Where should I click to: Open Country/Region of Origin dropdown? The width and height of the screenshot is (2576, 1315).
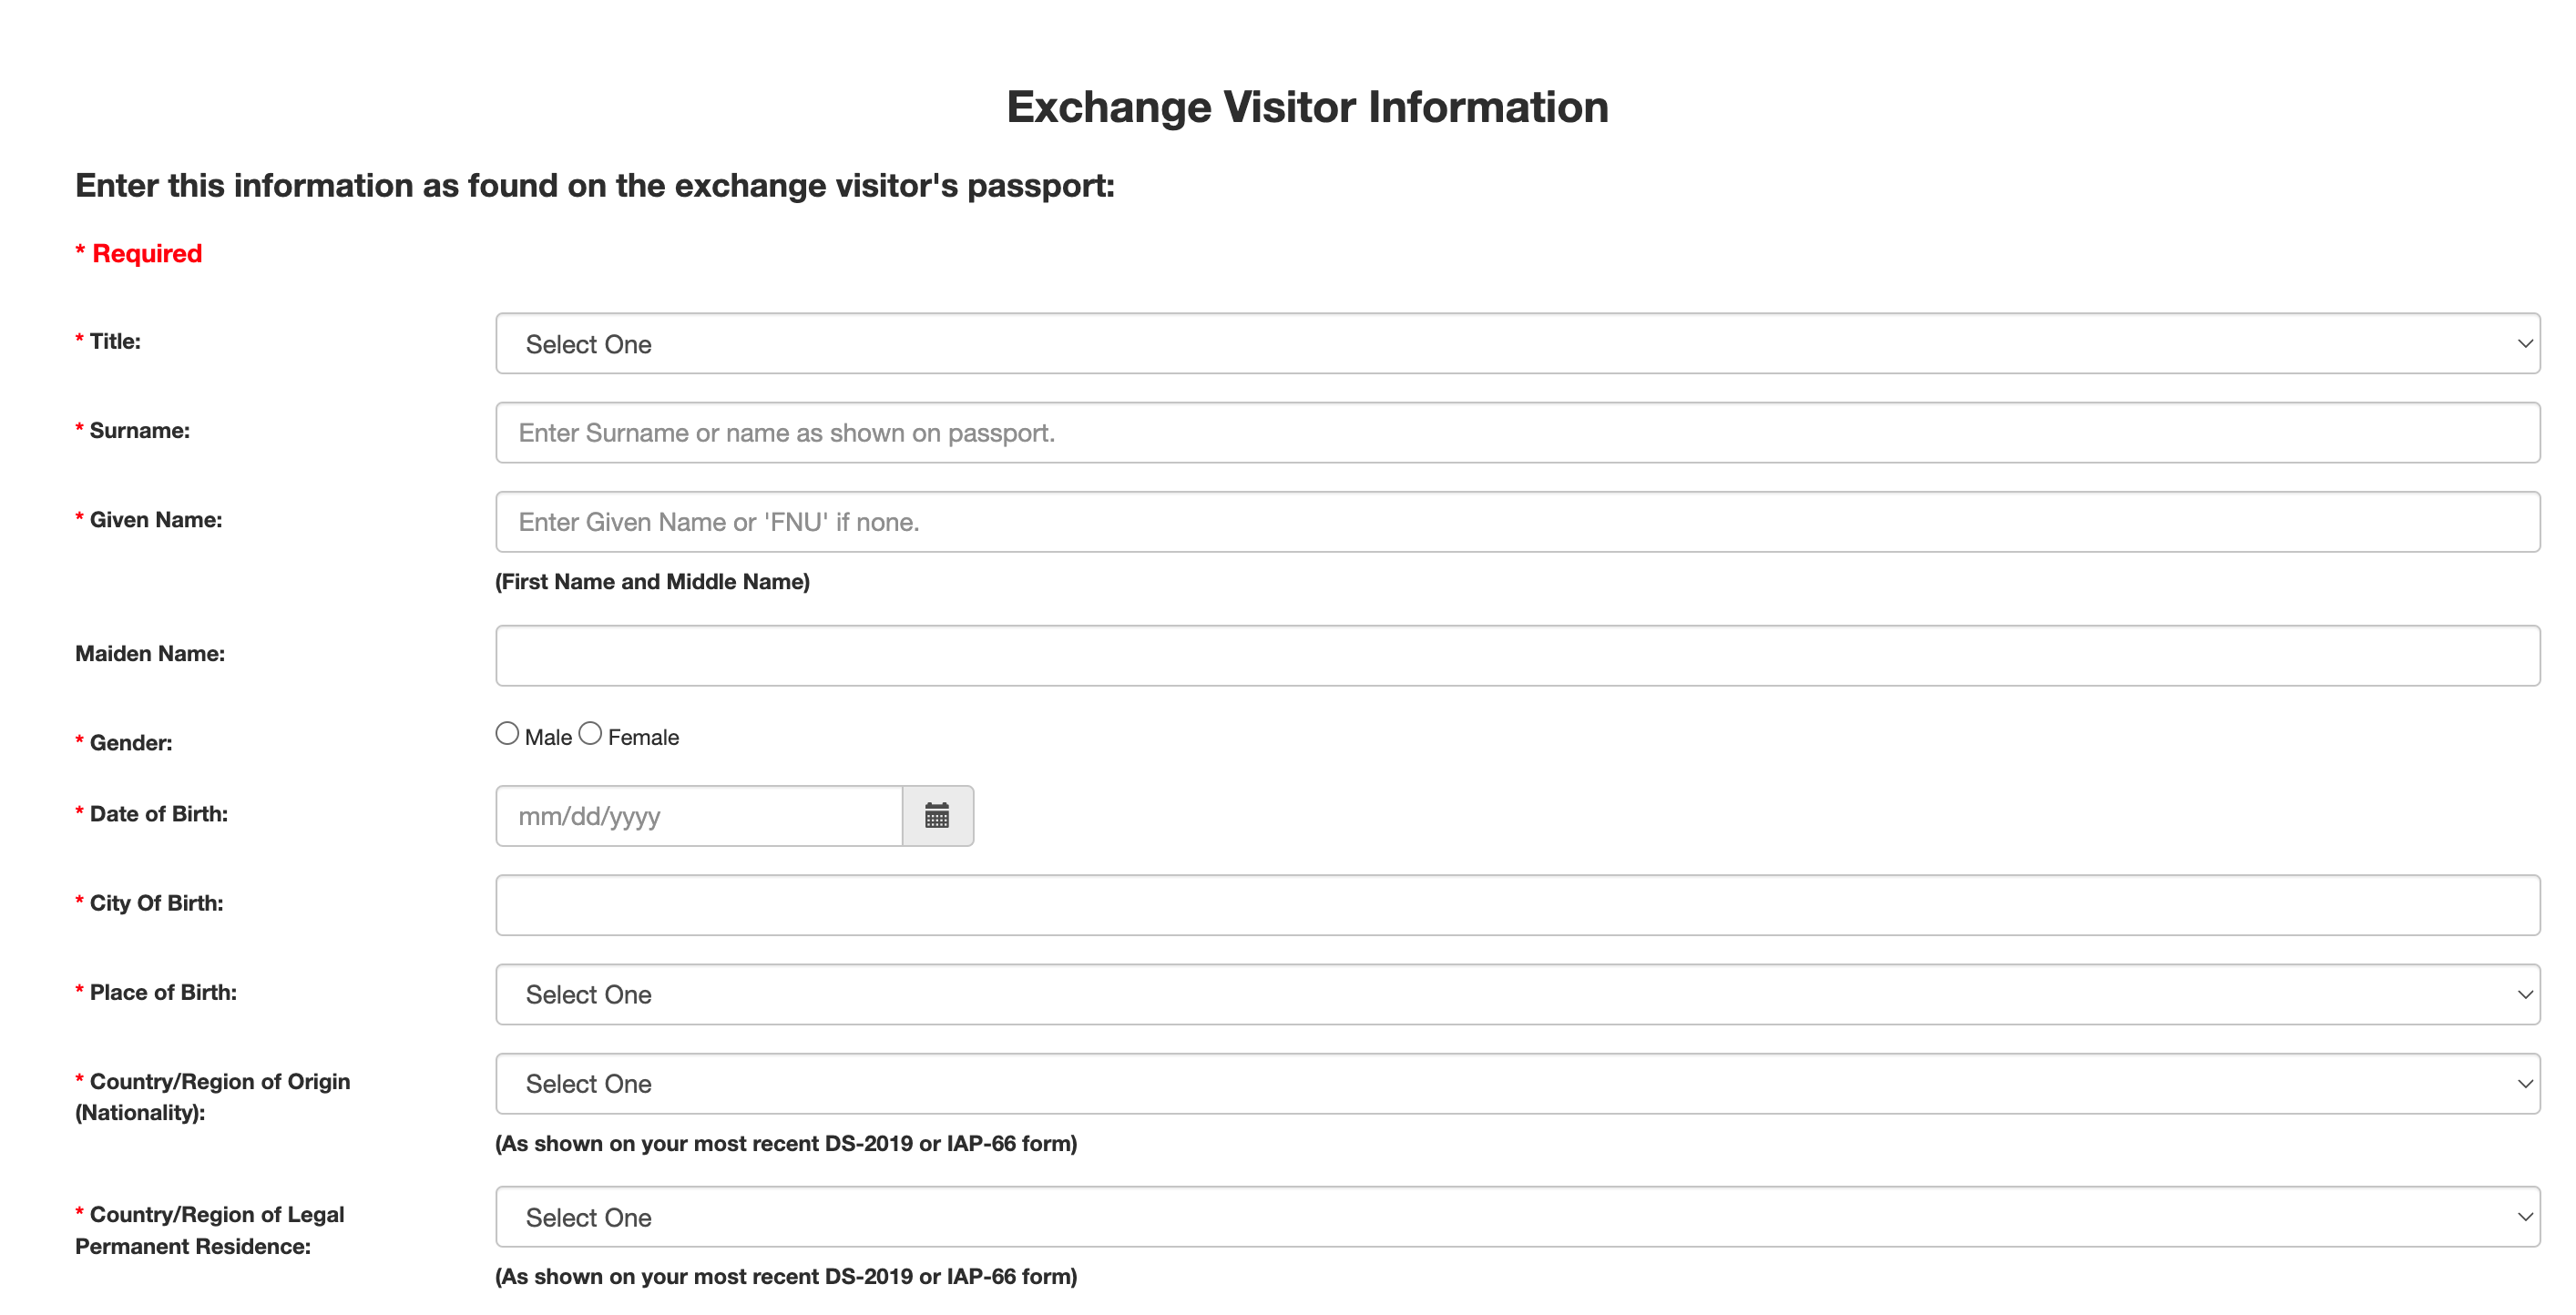point(1516,1083)
